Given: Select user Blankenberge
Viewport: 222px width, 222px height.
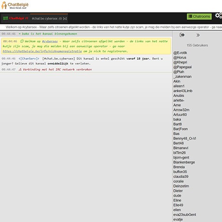Looking at the screenshot, I should 184,162.
